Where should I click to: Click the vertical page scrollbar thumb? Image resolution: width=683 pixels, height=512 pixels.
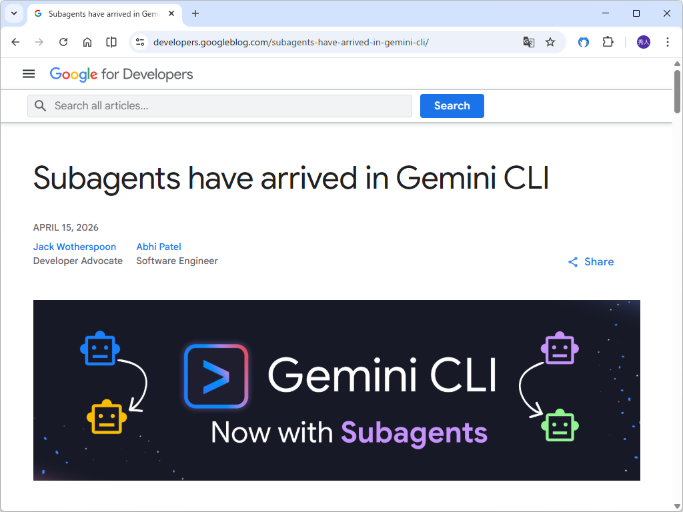pyautogui.click(x=677, y=91)
